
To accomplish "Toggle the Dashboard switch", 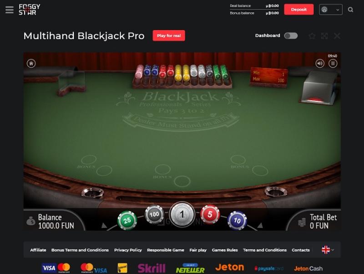I will 291,36.
